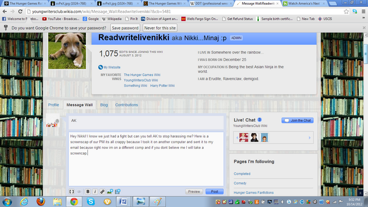Apply italic formatting to message
Screen dimensions: 368x207
coord(95,191)
